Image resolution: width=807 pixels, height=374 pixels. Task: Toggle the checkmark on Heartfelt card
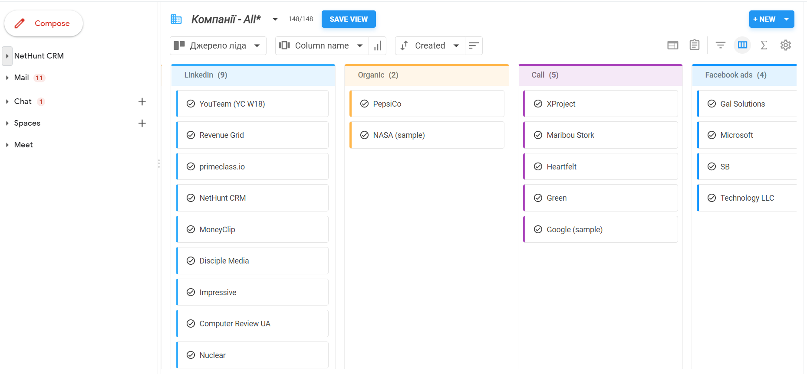click(538, 167)
